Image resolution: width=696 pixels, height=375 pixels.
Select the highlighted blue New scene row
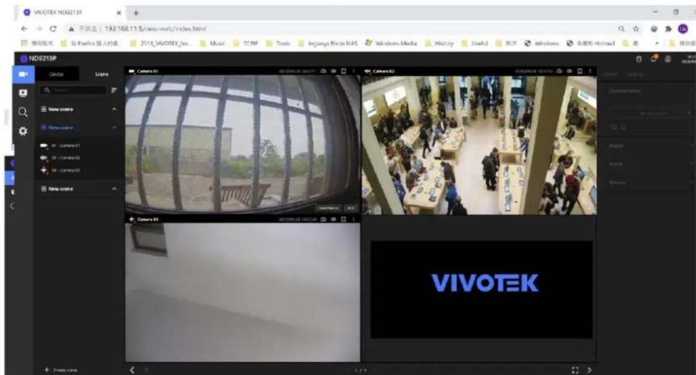coord(79,127)
